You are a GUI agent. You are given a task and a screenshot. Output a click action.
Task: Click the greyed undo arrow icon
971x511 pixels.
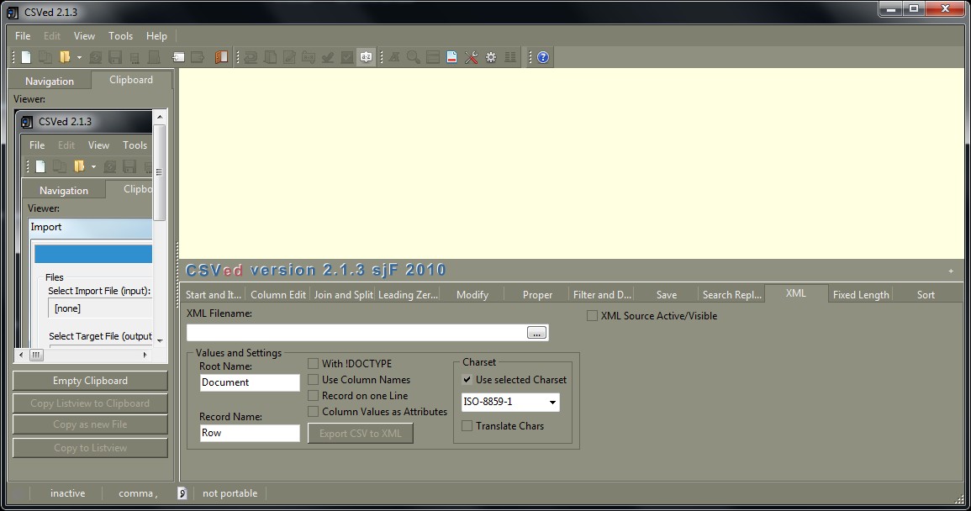coord(251,58)
